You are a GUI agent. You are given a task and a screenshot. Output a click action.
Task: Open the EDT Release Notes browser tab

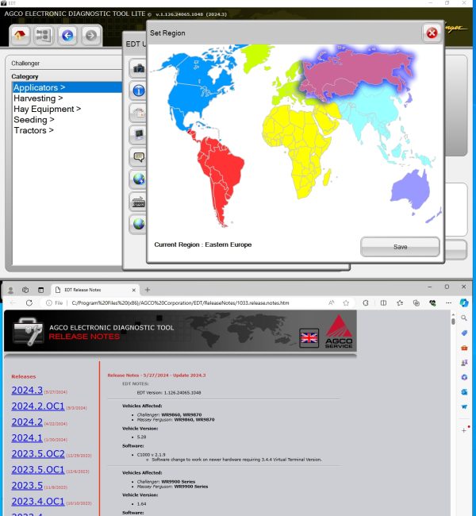[x=95, y=290]
